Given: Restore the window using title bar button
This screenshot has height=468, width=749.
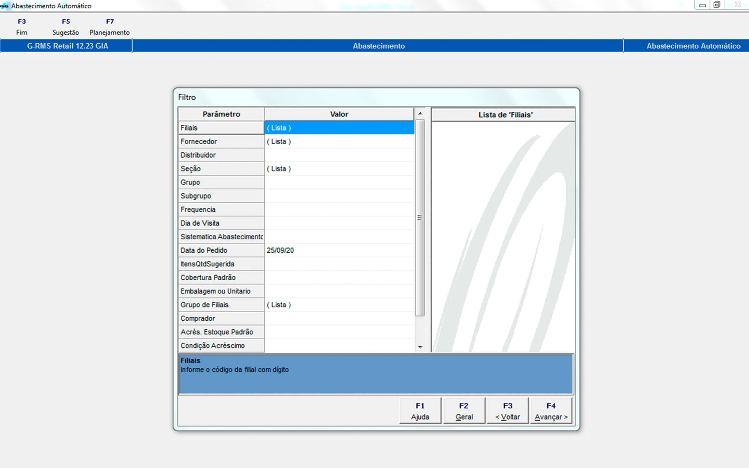Looking at the screenshot, I should click(717, 5).
